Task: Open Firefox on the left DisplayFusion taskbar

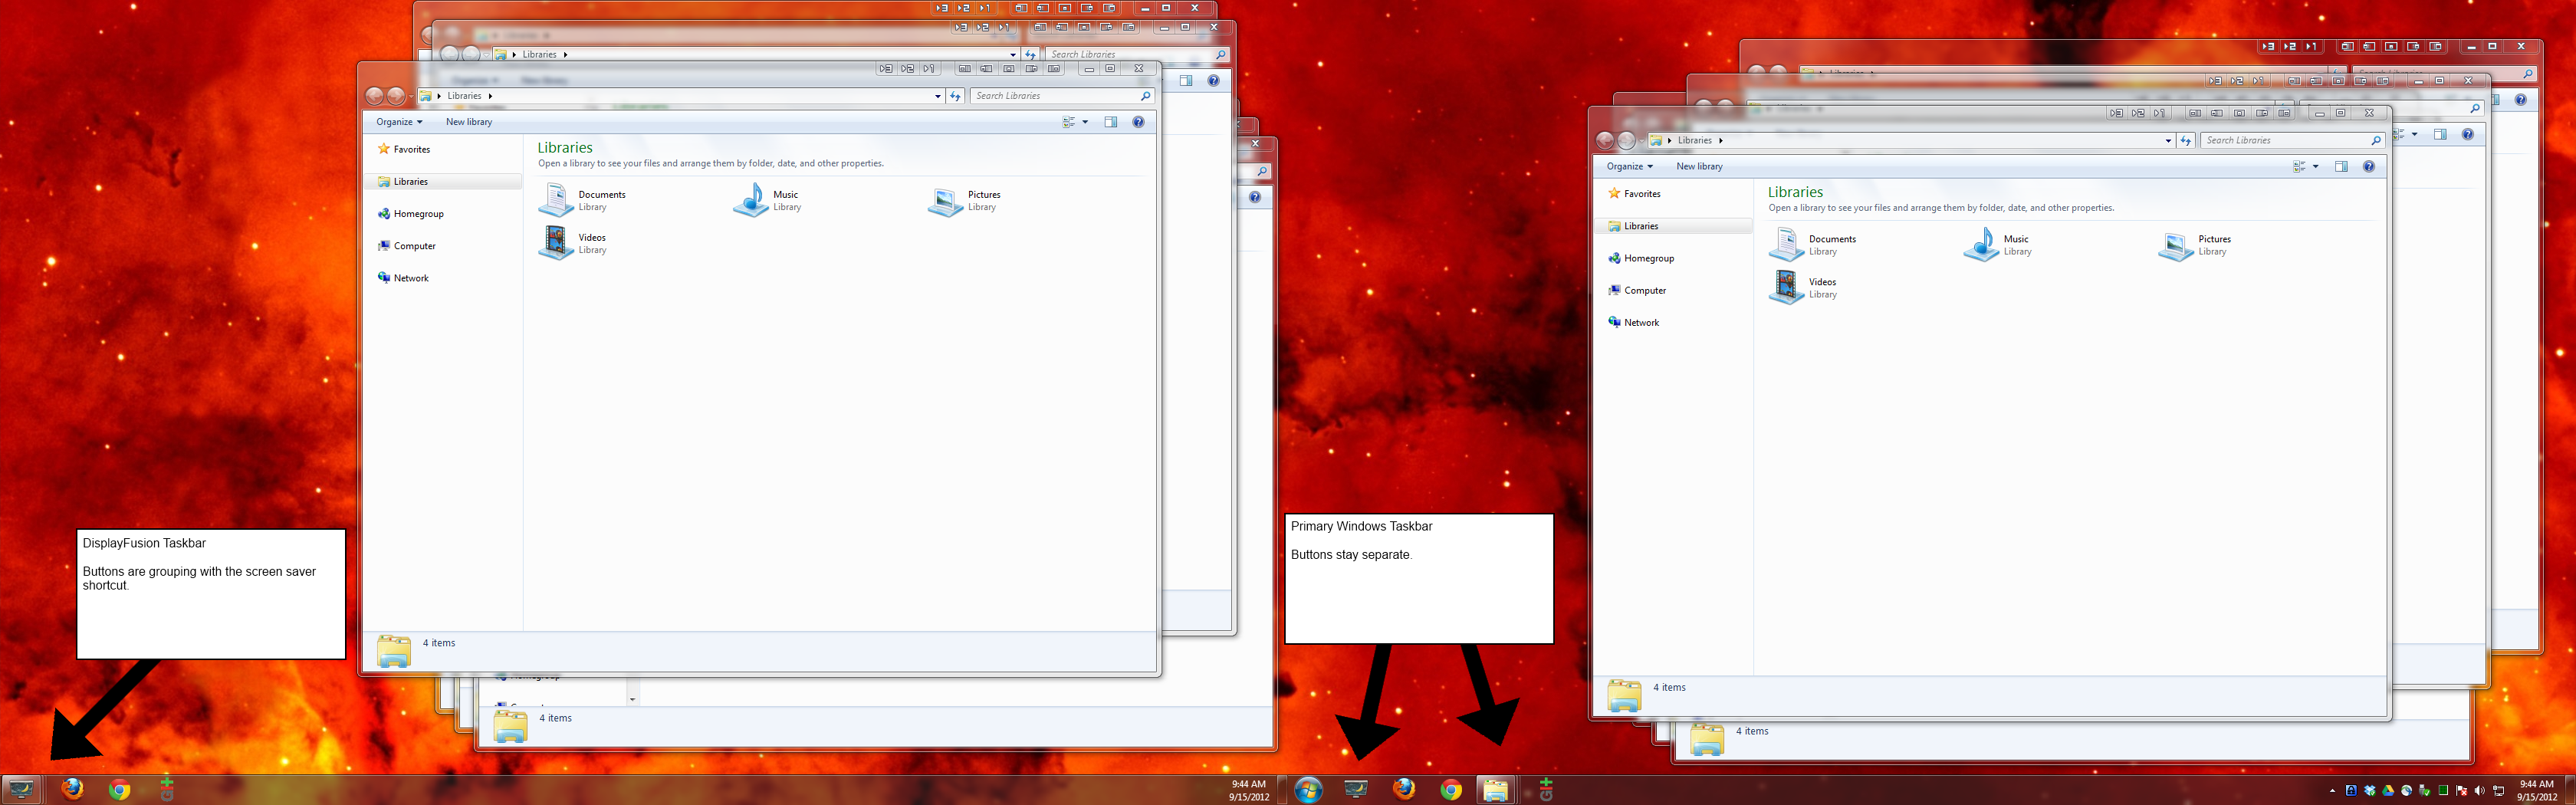Action: tap(72, 789)
